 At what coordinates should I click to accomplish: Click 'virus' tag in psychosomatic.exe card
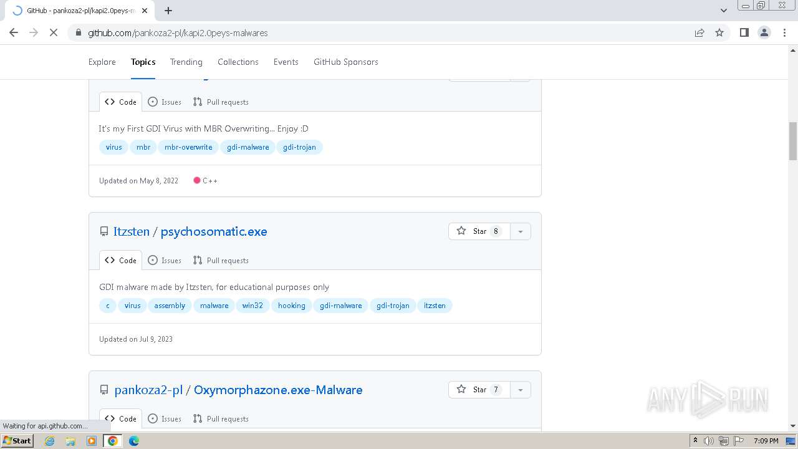(132, 306)
